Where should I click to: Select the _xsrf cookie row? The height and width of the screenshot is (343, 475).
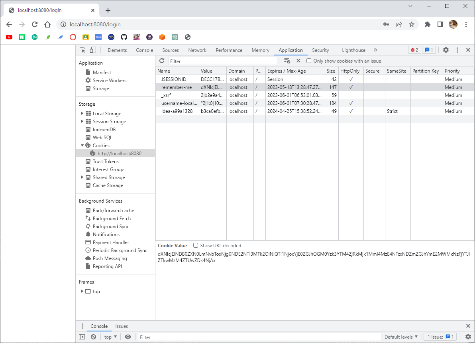coord(315,95)
